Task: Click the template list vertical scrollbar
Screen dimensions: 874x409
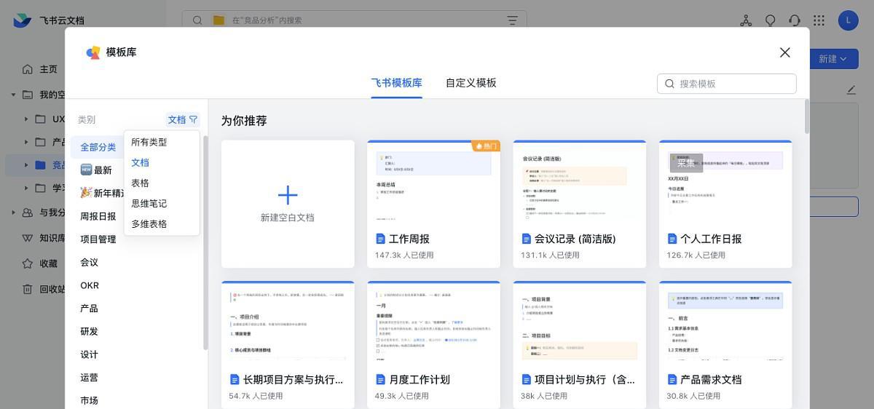Action: pyautogui.click(x=806, y=116)
